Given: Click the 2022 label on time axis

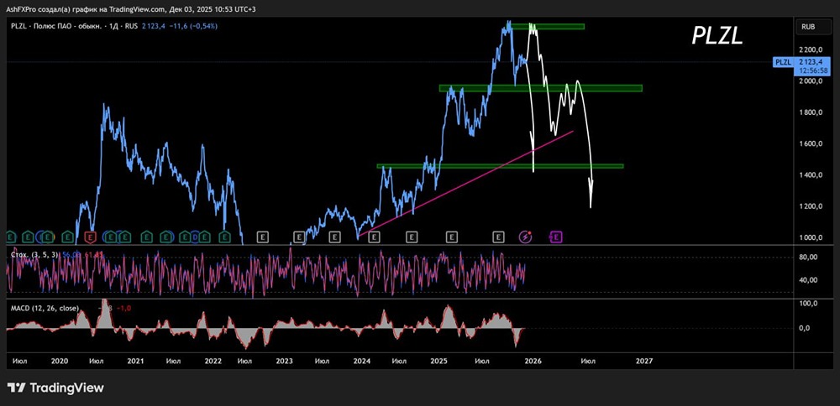Looking at the screenshot, I should [x=213, y=361].
